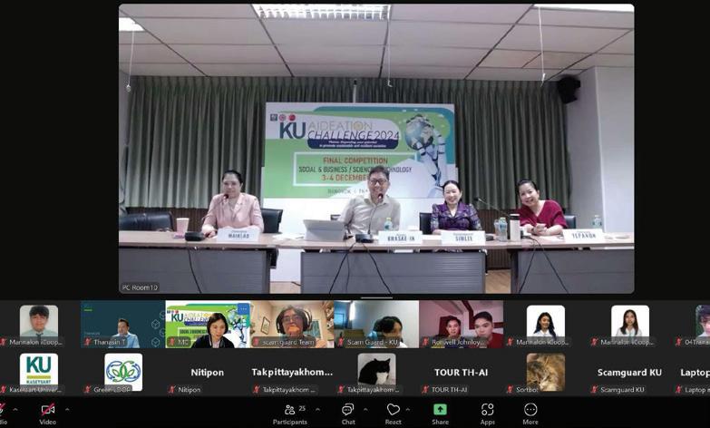The height and width of the screenshot is (428, 710).
Task: Click the green Share screen button
Action: [x=440, y=410]
